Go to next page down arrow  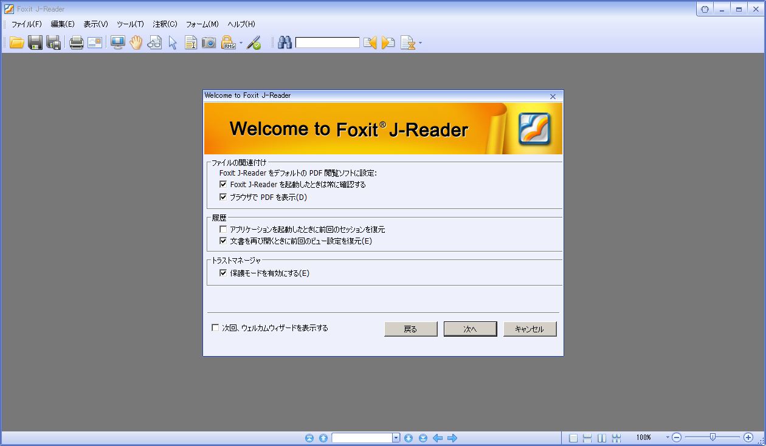pyautogui.click(x=409, y=437)
